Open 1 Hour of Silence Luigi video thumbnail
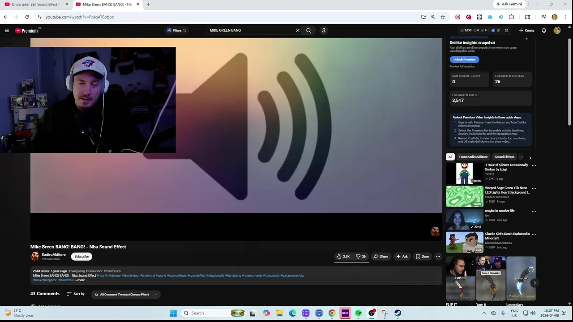Viewport: 573px width, 322px height. (x=464, y=174)
